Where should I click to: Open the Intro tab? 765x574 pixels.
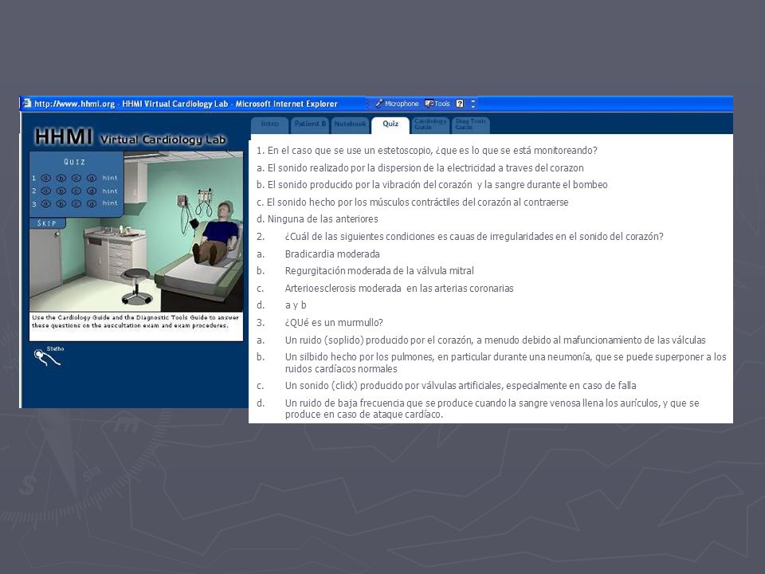pos(270,124)
